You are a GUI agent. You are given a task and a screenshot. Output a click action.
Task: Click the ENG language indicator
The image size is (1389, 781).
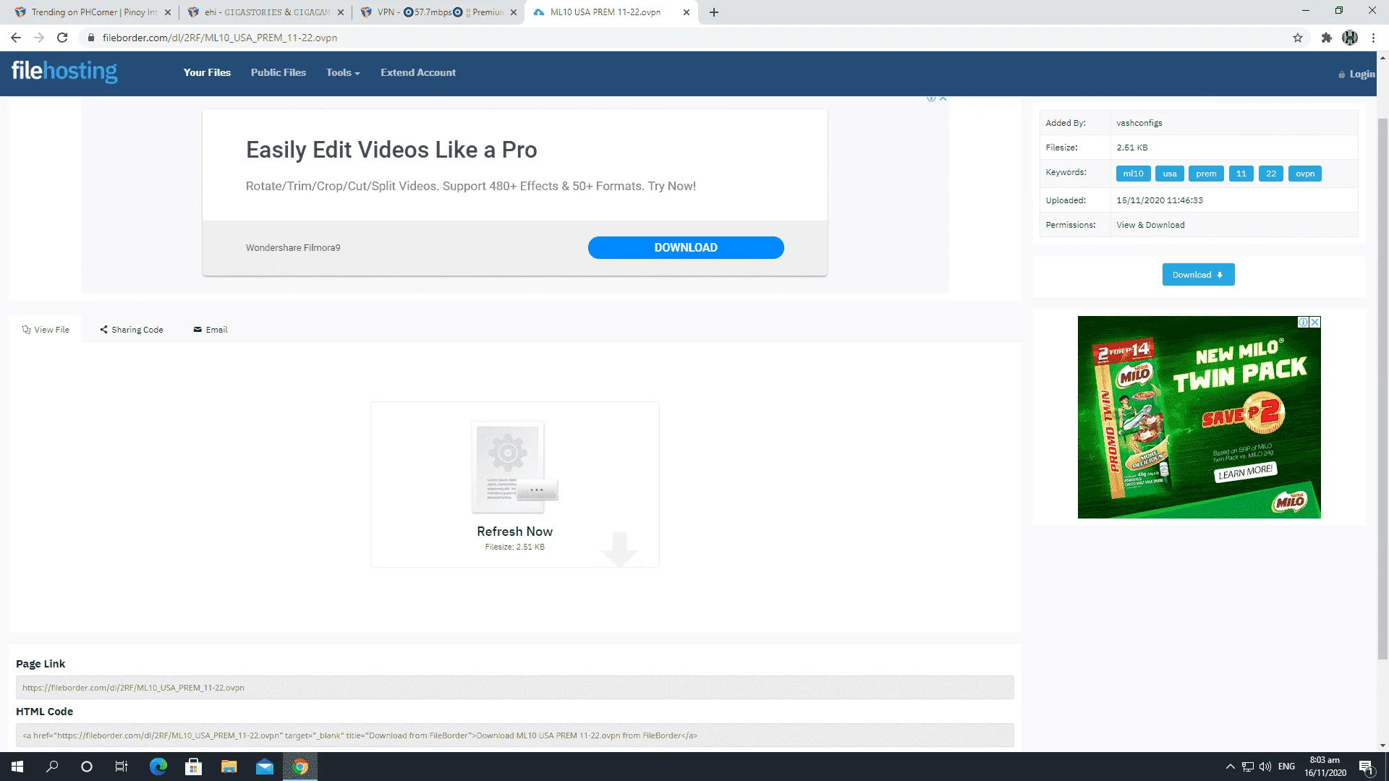[x=1286, y=767]
